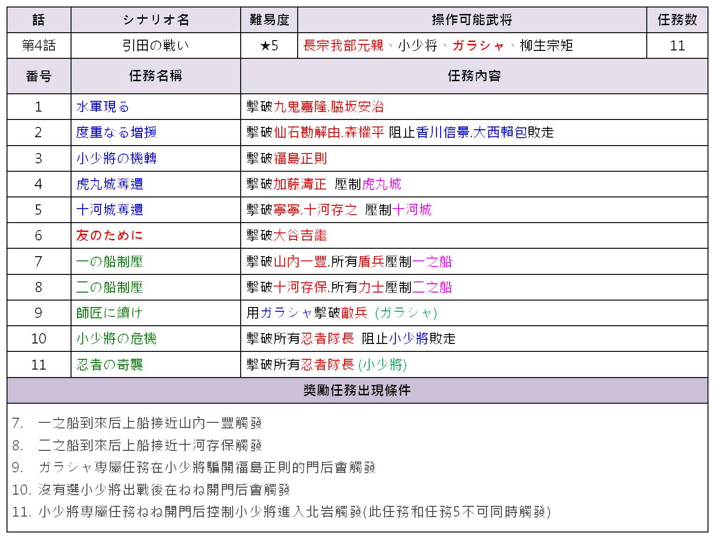Screen dimensions: 715x539
Task: Click the number cell '10' for 小少將の危機
Action: coord(39,338)
